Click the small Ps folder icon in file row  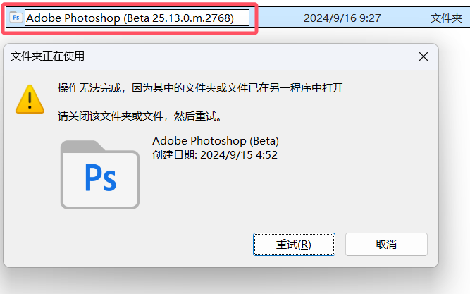(16, 18)
